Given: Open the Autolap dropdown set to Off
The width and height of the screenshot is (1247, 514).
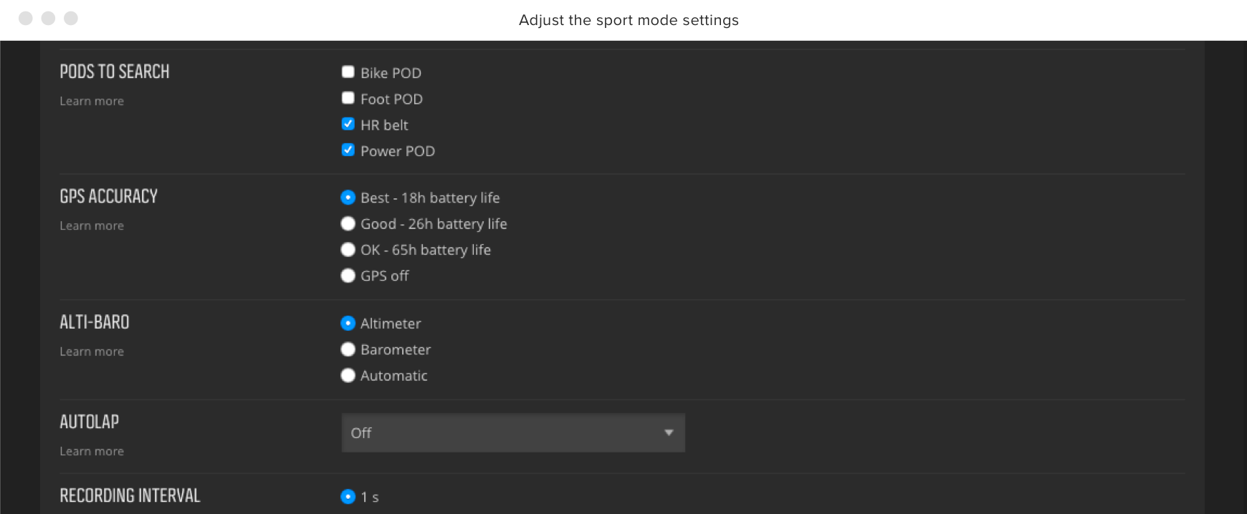Looking at the screenshot, I should [x=513, y=432].
